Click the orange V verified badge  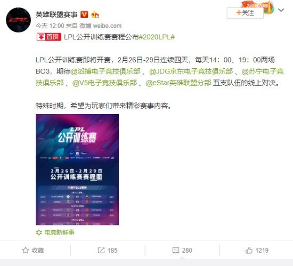[84, 14]
